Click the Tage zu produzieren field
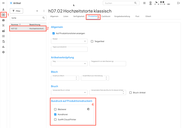The width and height of the screenshot is (183, 128). point(69,49)
